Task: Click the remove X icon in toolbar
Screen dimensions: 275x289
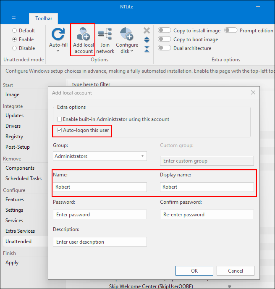Action: click(x=147, y=30)
